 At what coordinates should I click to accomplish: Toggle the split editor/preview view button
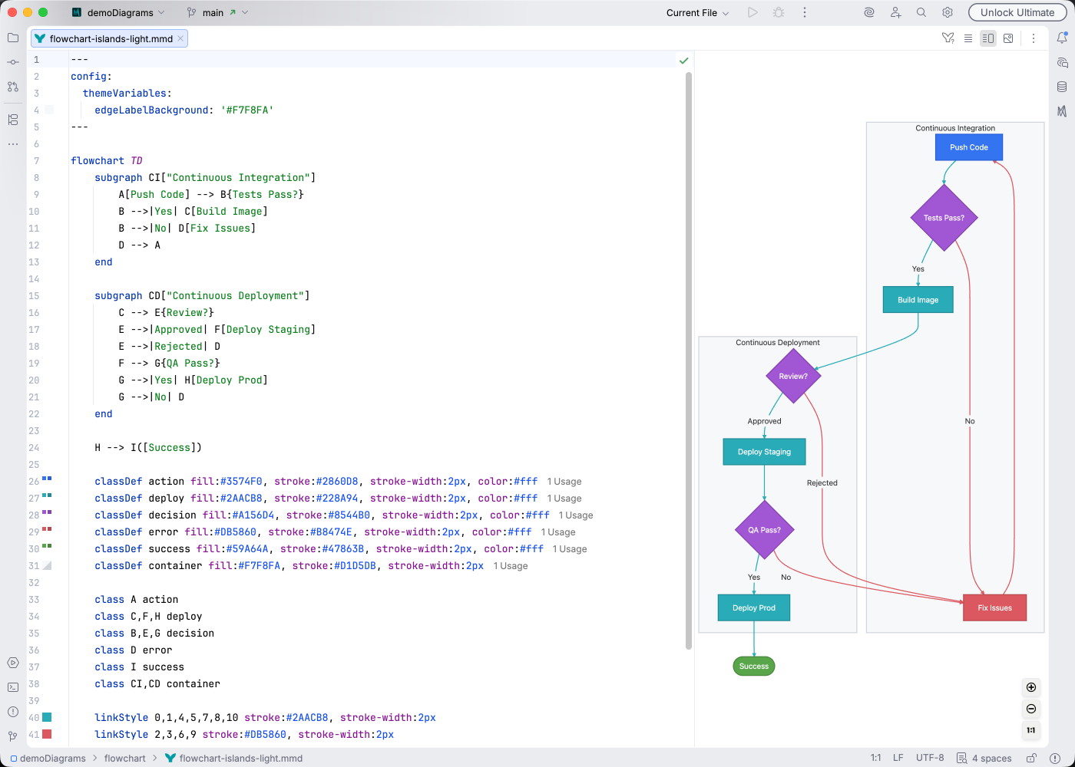pyautogui.click(x=988, y=38)
